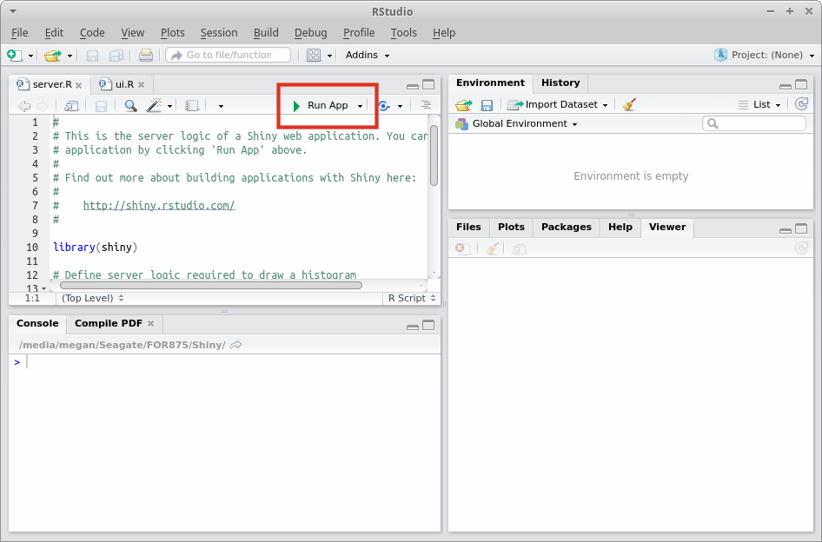The width and height of the screenshot is (822, 542).
Task: Close the ui.R tab
Action: click(141, 84)
